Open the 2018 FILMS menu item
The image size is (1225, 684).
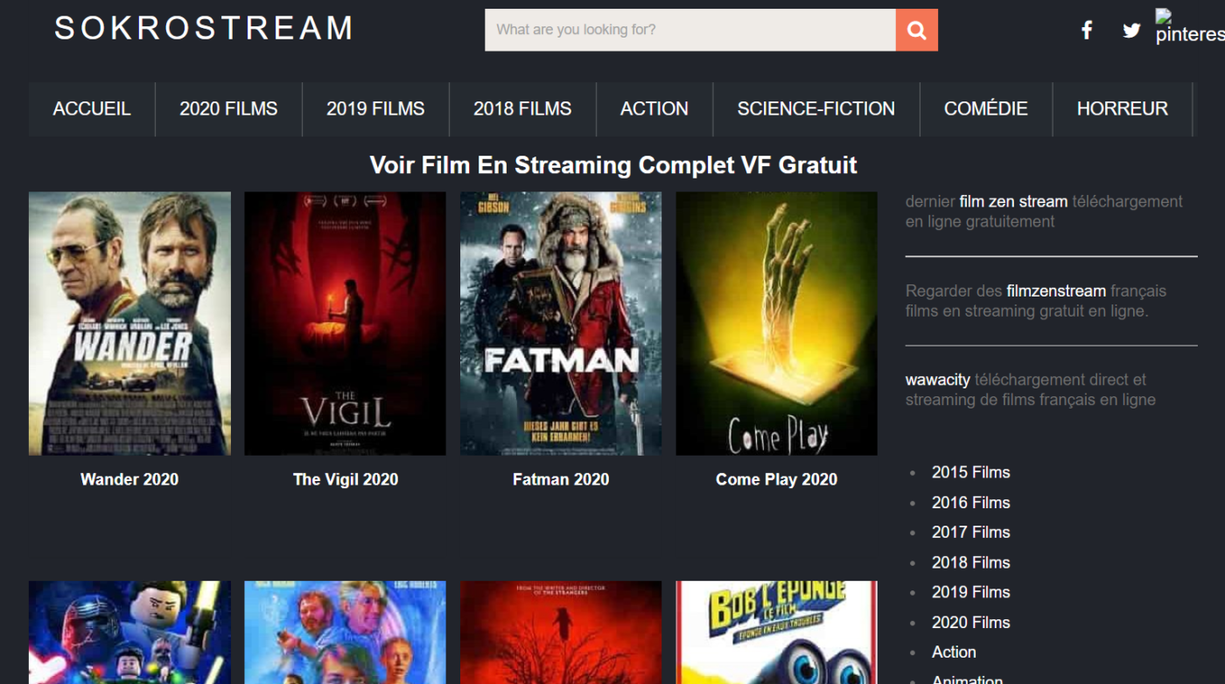pos(522,108)
